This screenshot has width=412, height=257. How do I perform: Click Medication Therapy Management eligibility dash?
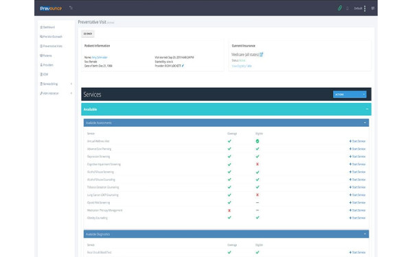pos(257,210)
